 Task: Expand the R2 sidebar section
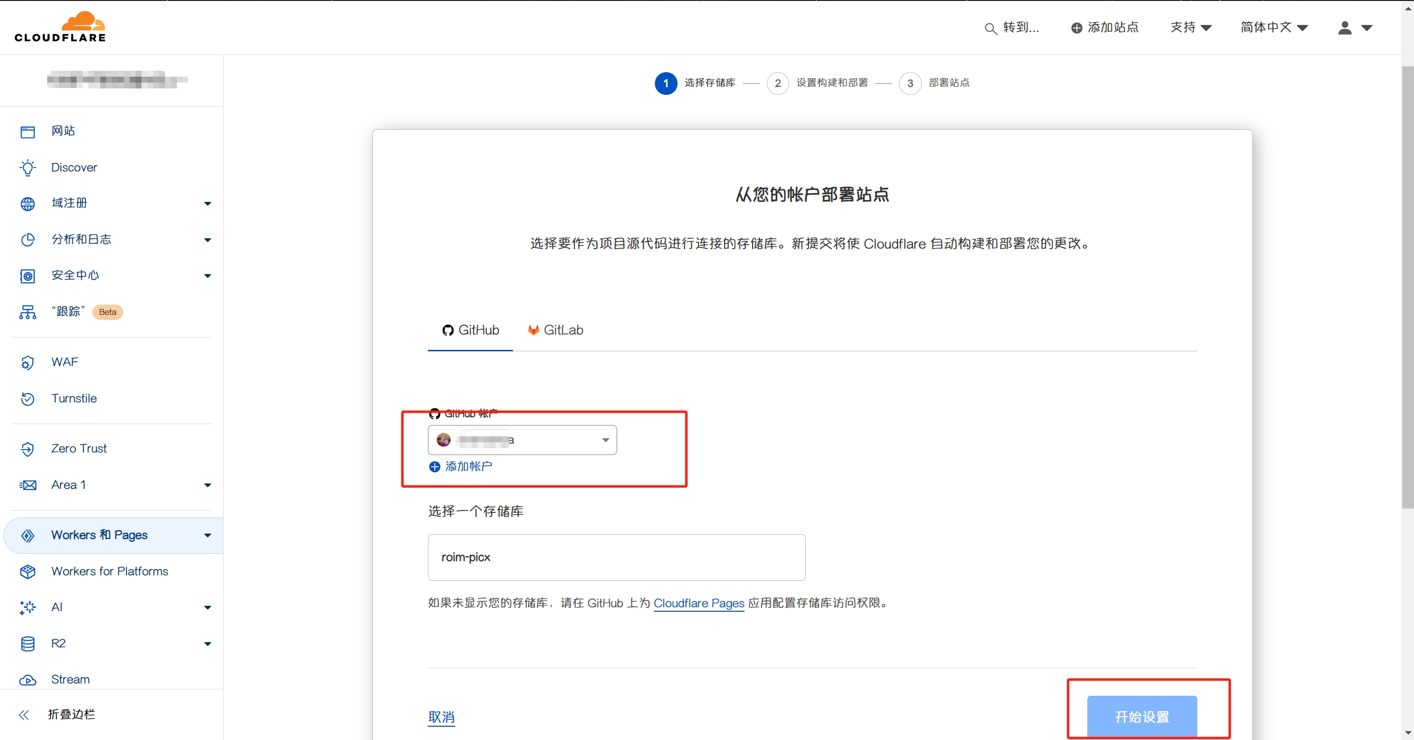207,644
